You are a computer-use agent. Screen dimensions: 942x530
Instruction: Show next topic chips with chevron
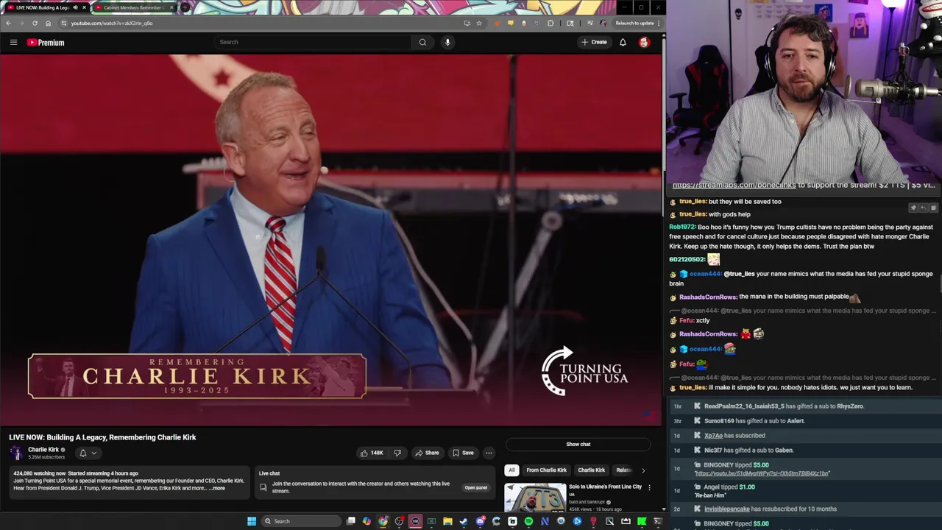coord(642,470)
